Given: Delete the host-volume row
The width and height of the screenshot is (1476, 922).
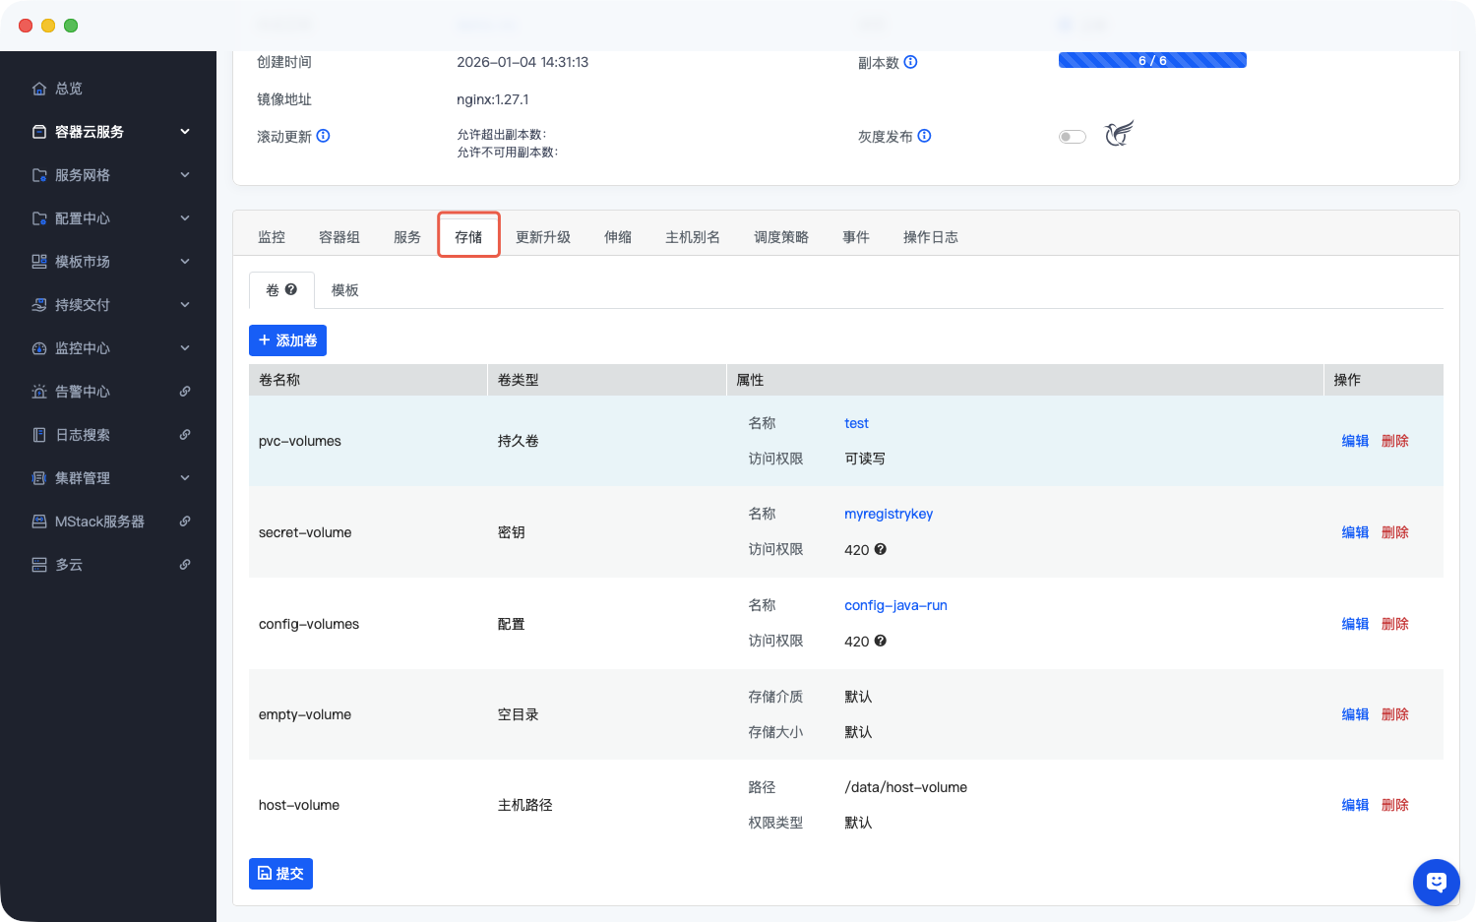Looking at the screenshot, I should [1394, 805].
